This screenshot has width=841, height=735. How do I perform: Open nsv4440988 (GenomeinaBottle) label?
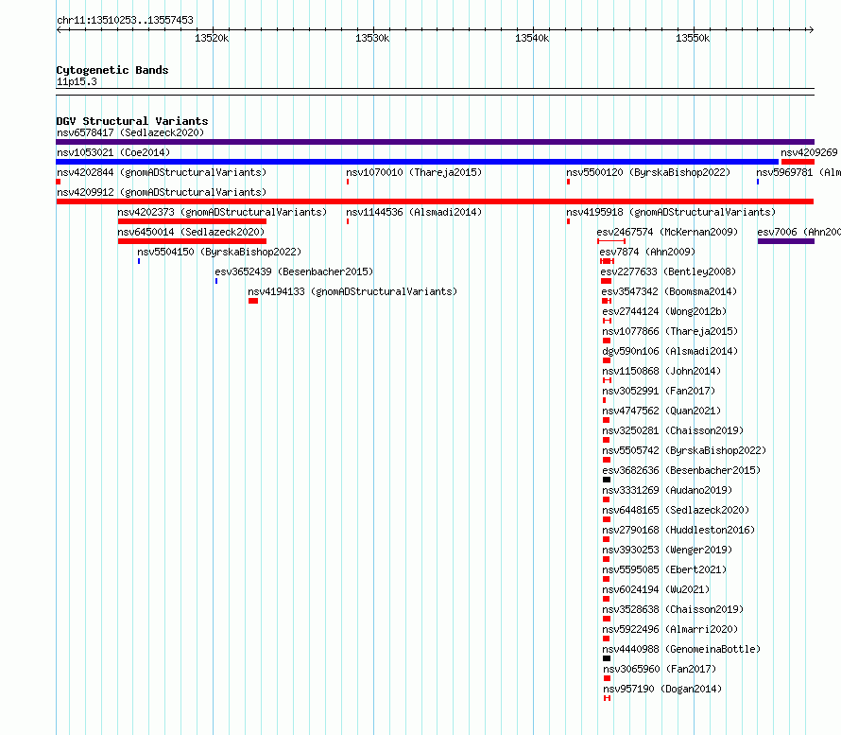pyautogui.click(x=681, y=649)
